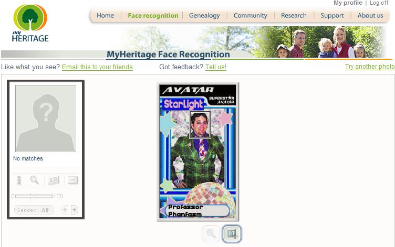
Task: Click the Professor Phantasm avatar photo
Action: pyautogui.click(x=197, y=152)
